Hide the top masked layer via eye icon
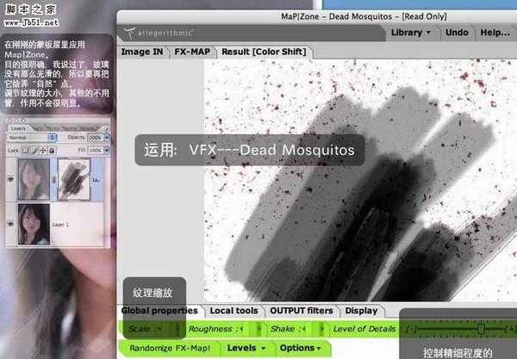 click(x=11, y=179)
